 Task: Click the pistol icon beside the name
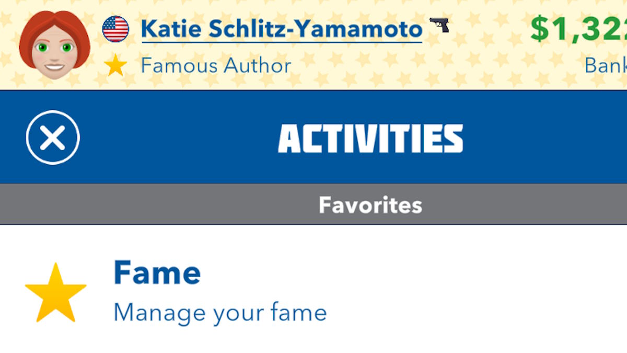click(x=439, y=25)
